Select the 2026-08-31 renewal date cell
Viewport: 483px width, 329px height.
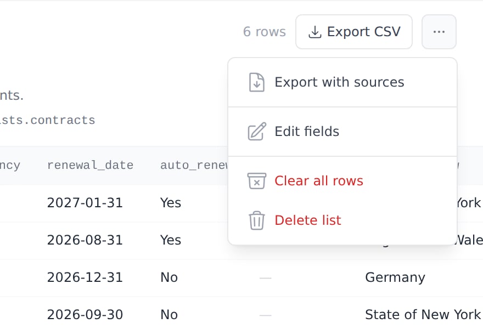(x=85, y=240)
